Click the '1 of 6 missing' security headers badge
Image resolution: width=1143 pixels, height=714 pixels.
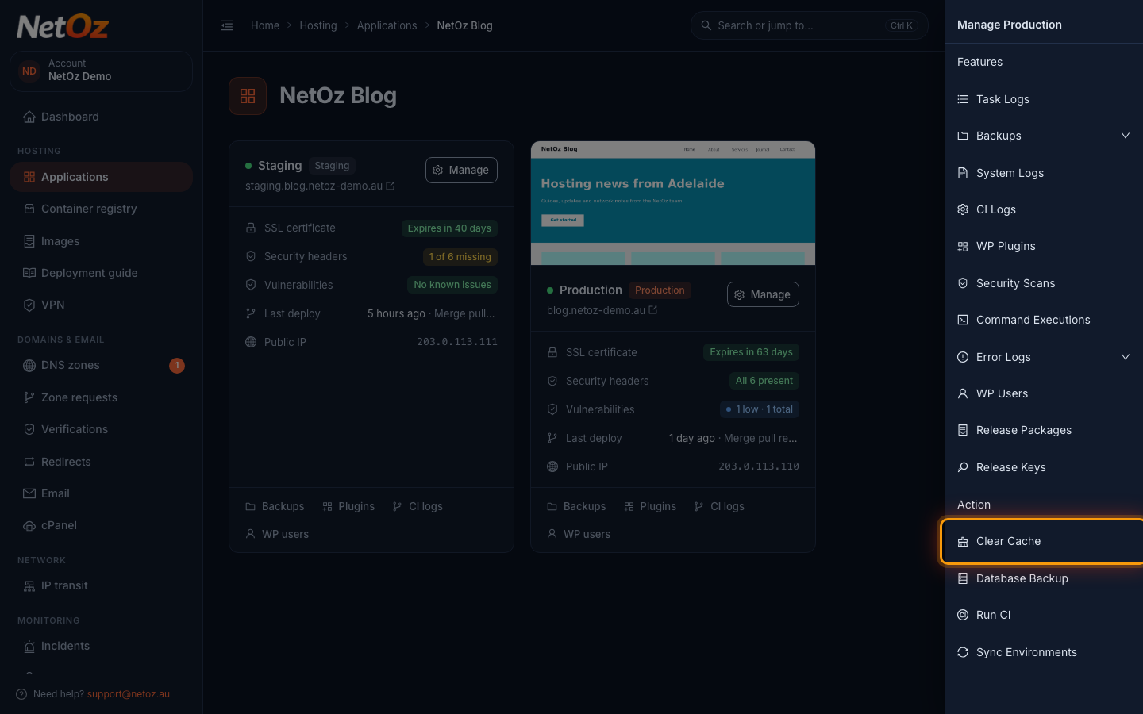(x=460, y=256)
